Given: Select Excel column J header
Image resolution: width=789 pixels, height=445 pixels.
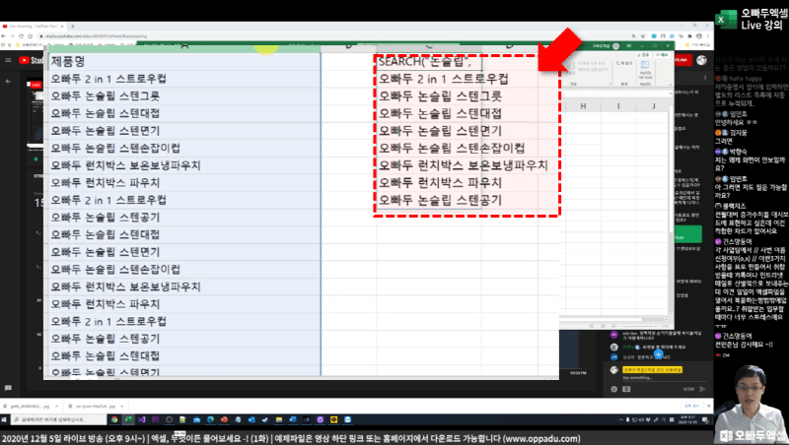Looking at the screenshot, I should point(654,106).
